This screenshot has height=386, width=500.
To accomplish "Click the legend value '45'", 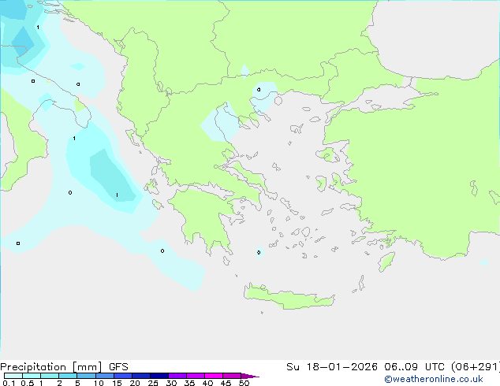I will [x=226, y=383].
